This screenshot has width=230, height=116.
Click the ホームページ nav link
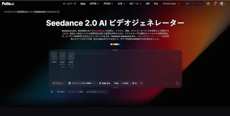click(70, 4)
